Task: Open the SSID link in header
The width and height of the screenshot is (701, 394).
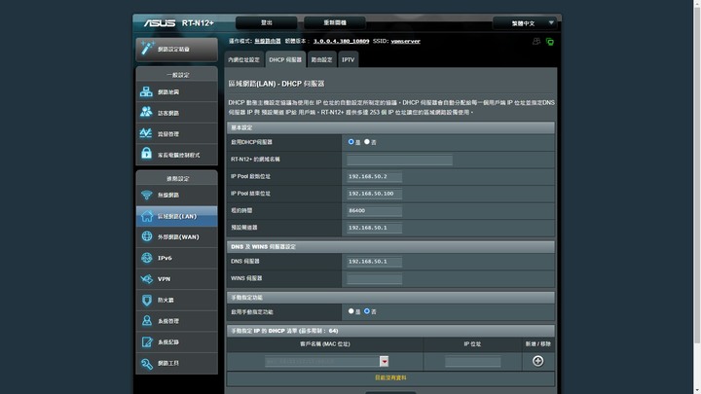Action: (405, 41)
